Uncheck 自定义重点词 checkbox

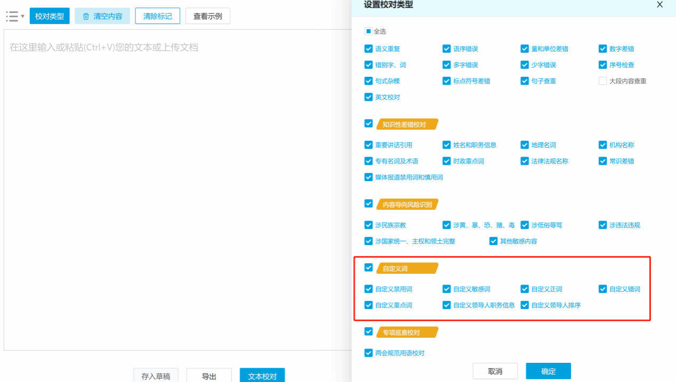tap(368, 305)
